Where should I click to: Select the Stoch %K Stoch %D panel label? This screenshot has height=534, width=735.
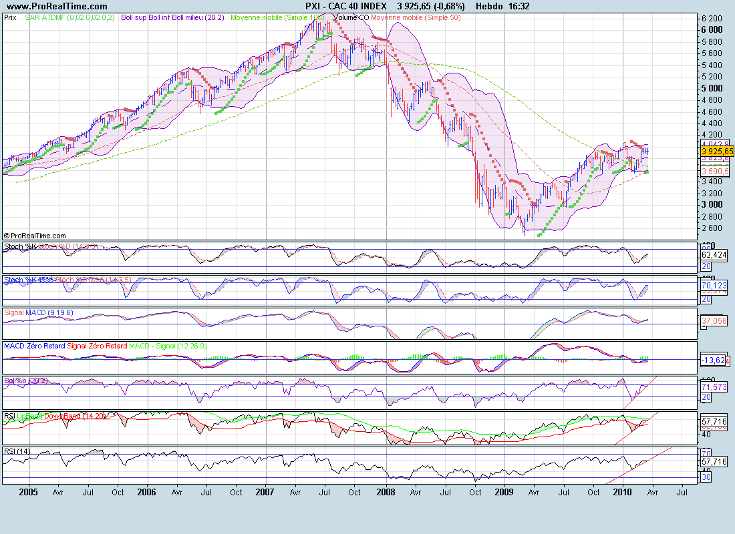[x=51, y=246]
